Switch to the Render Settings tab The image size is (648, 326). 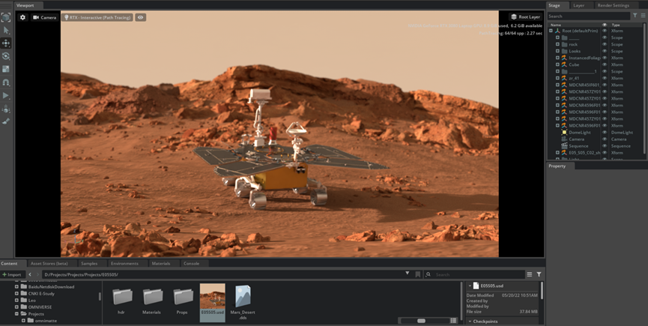click(613, 5)
